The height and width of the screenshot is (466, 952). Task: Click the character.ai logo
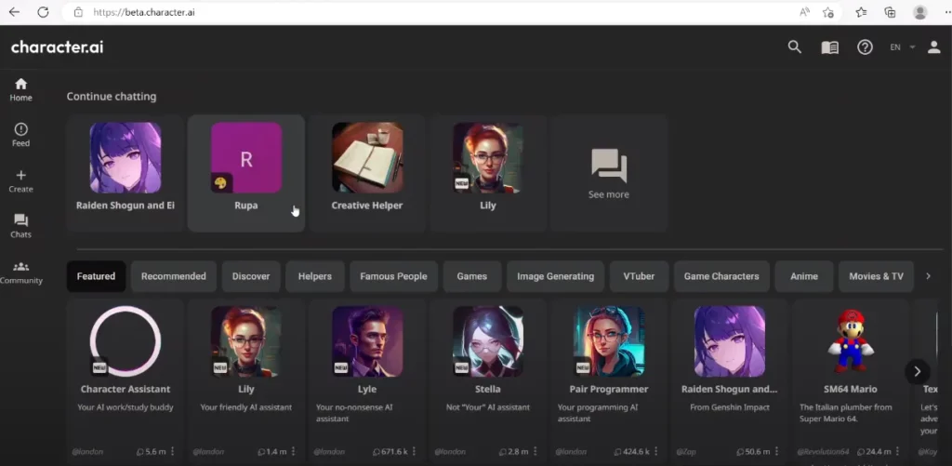(57, 47)
